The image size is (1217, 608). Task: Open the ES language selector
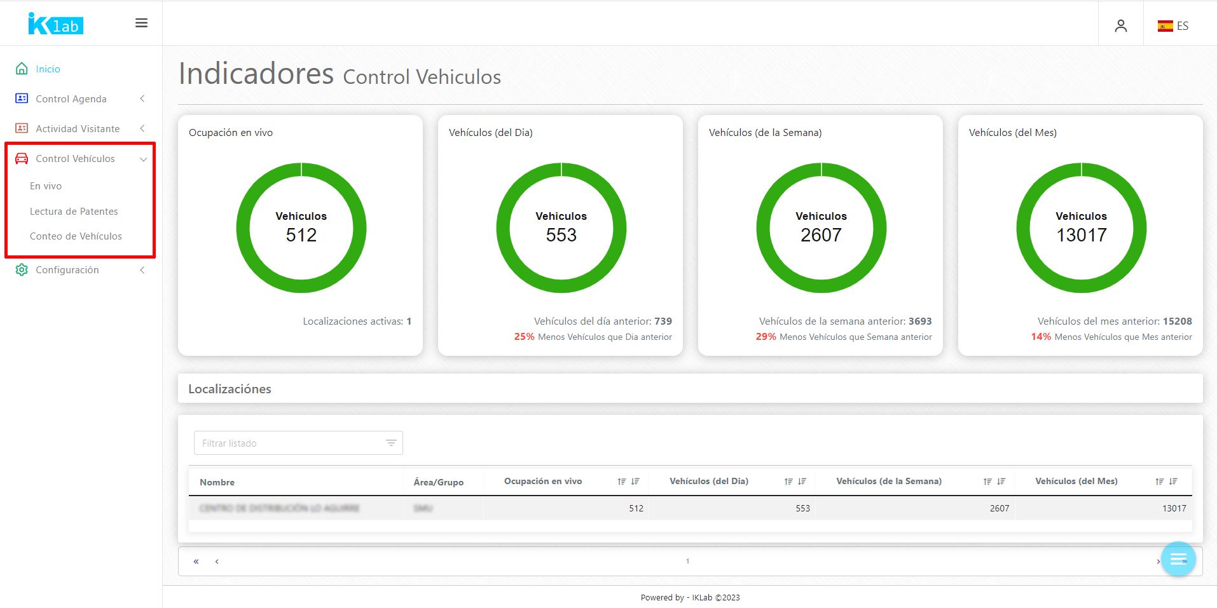pos(1173,26)
